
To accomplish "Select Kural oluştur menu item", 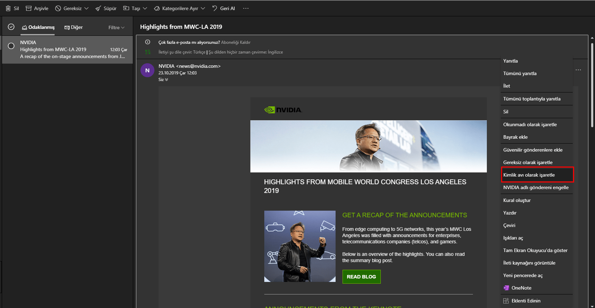I will (537, 200).
